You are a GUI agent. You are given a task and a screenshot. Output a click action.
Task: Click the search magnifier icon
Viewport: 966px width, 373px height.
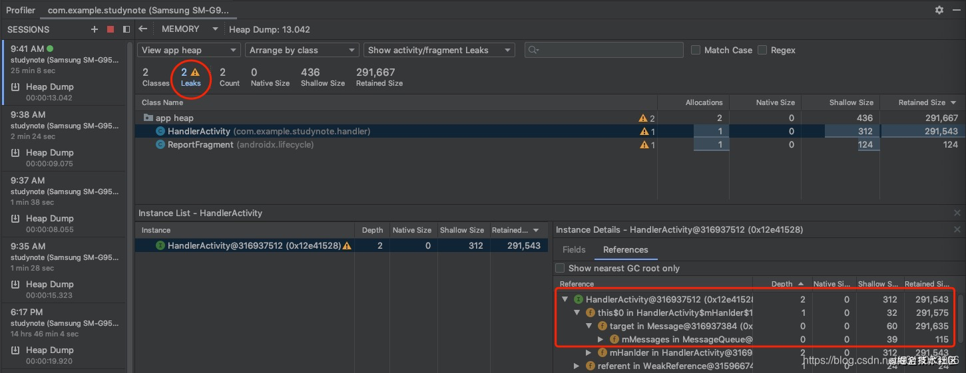point(533,50)
